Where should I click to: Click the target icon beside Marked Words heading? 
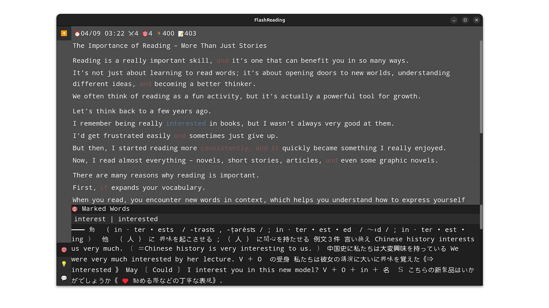coord(75,209)
